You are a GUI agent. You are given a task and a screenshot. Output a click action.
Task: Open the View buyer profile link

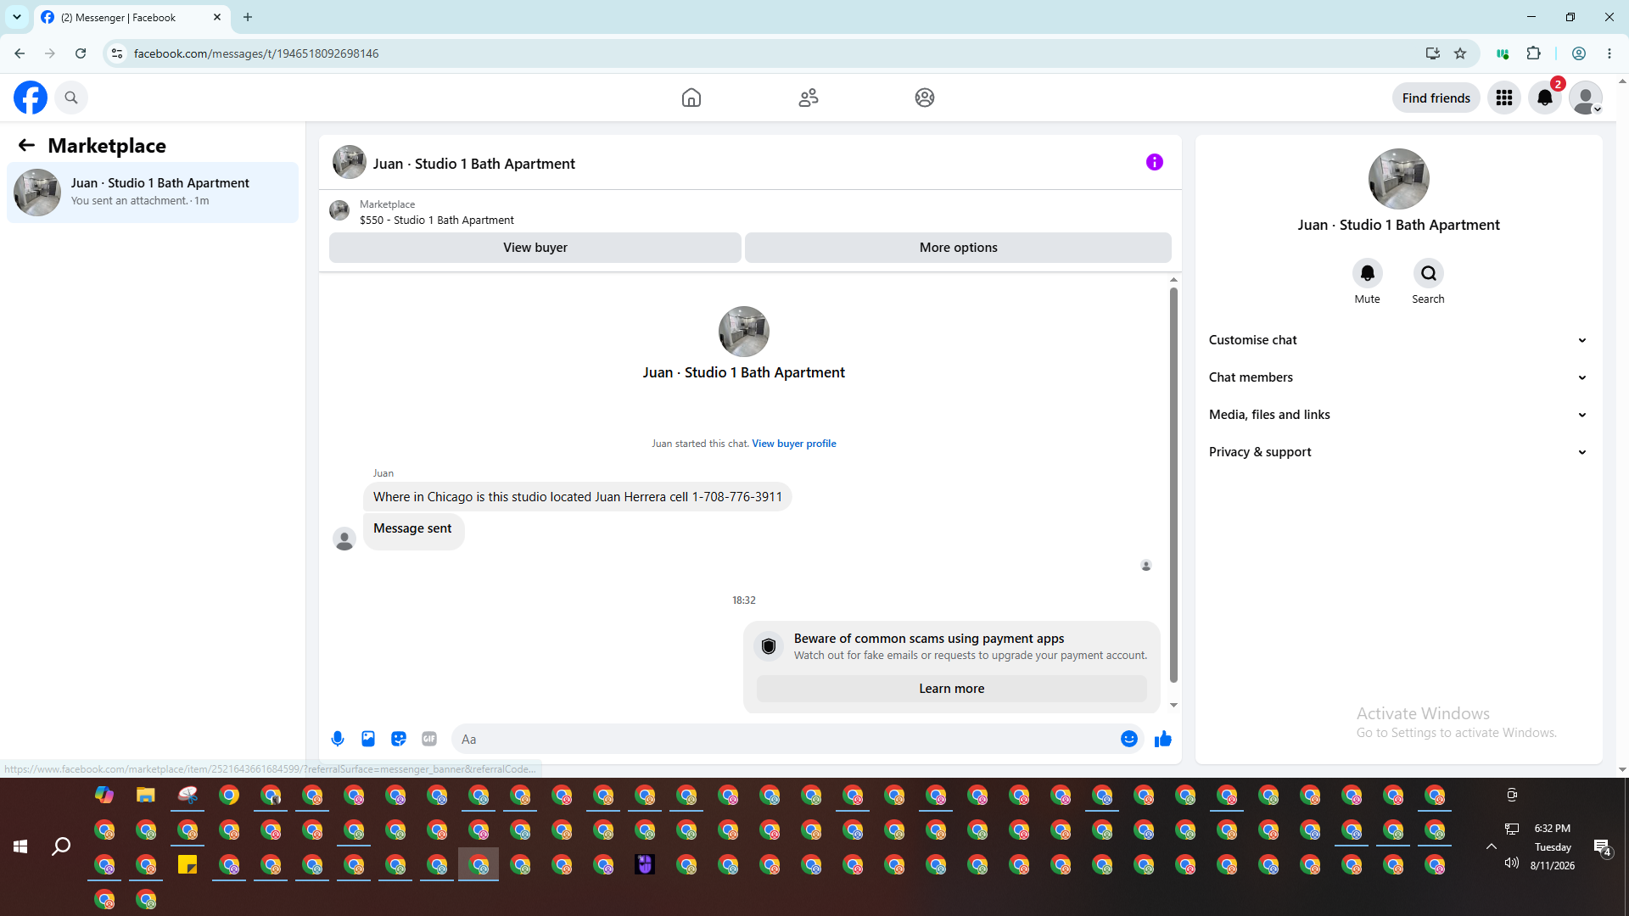click(794, 444)
